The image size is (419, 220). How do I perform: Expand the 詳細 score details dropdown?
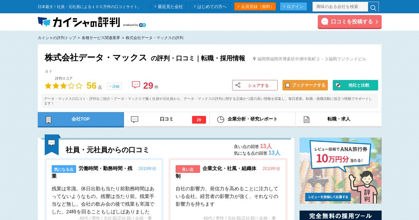tap(114, 86)
